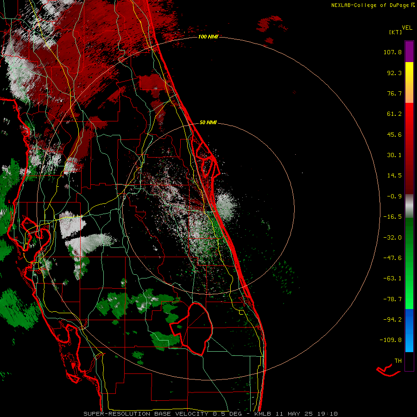Viewport: 417px width, 417px height.
Task: Click the 45.6 velocity scale value
Action: pyautogui.click(x=394, y=134)
